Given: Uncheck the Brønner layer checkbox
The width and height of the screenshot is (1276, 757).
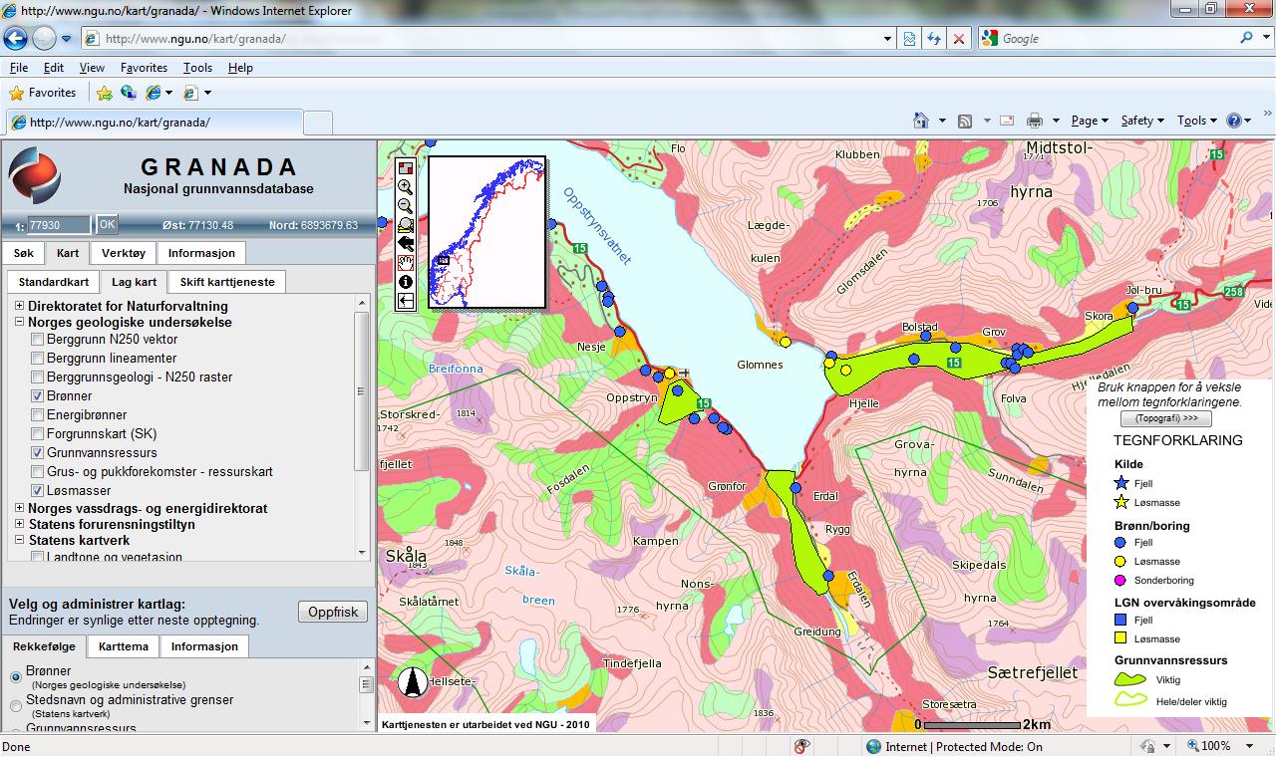Looking at the screenshot, I should 38,396.
